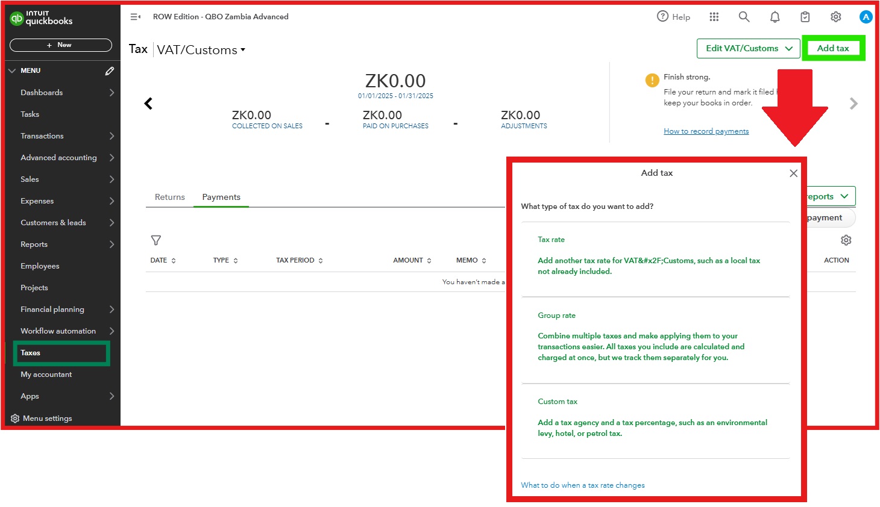Screen dimensions: 880x507
Task: Collapse the MENU section
Action: click(x=12, y=71)
